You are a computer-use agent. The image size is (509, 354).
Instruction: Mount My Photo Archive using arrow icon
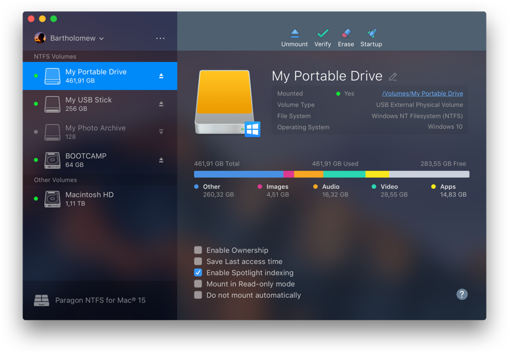[x=161, y=131]
